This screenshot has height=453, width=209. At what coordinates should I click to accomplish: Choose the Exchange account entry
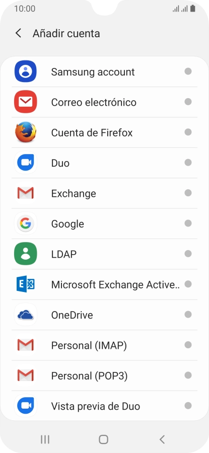click(x=104, y=193)
